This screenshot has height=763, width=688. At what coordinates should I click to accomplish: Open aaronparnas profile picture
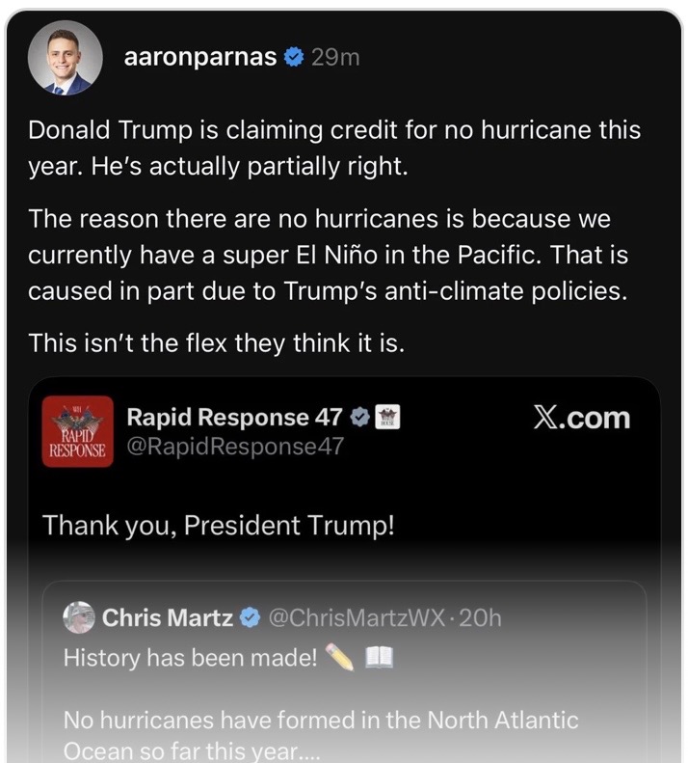(66, 58)
